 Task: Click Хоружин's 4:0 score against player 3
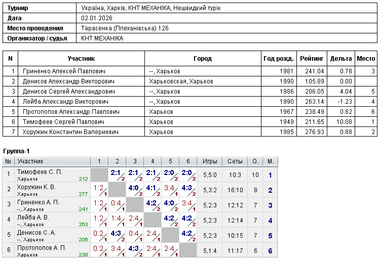[x=133, y=188]
